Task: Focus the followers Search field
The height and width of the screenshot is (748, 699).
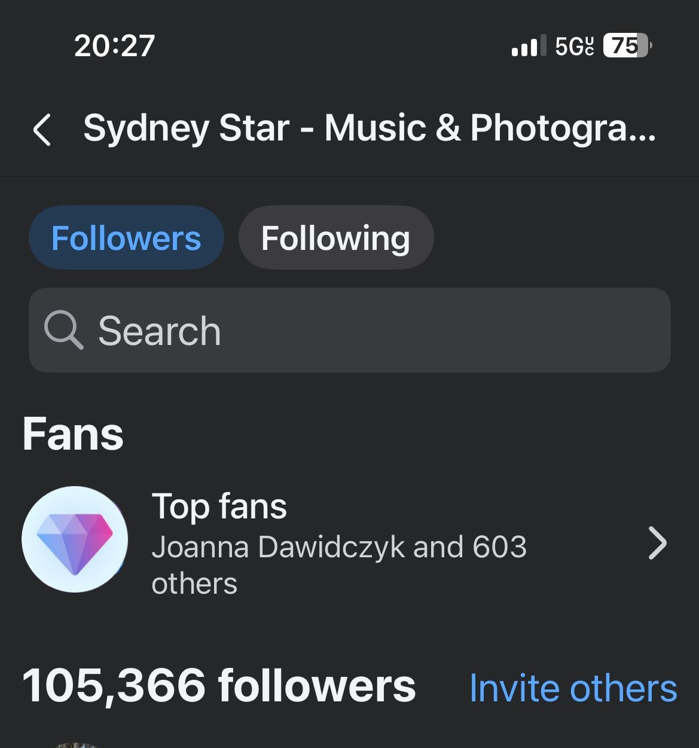Action: [x=383, y=330]
